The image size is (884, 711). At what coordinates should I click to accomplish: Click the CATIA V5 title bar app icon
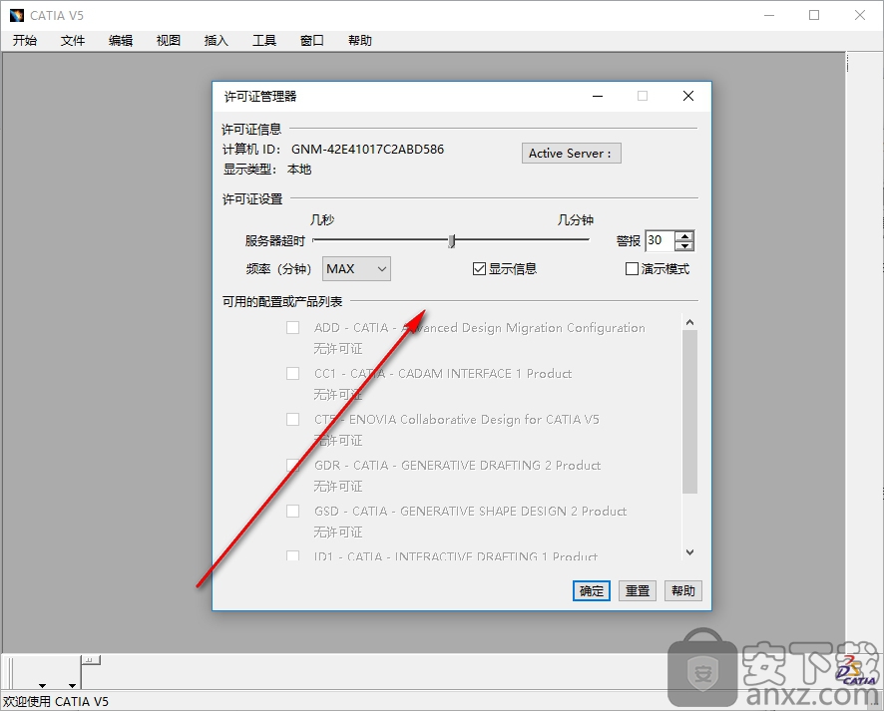(x=17, y=15)
